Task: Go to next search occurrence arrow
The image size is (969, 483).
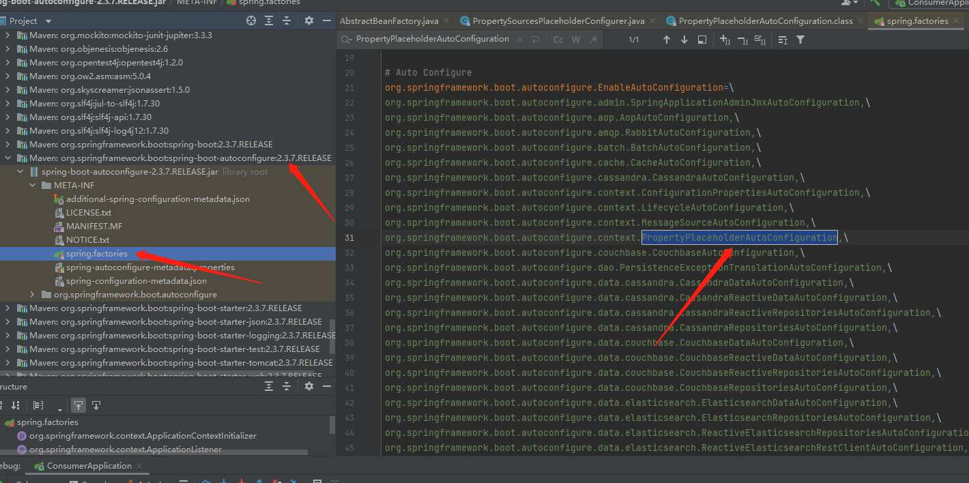Action: (x=684, y=40)
